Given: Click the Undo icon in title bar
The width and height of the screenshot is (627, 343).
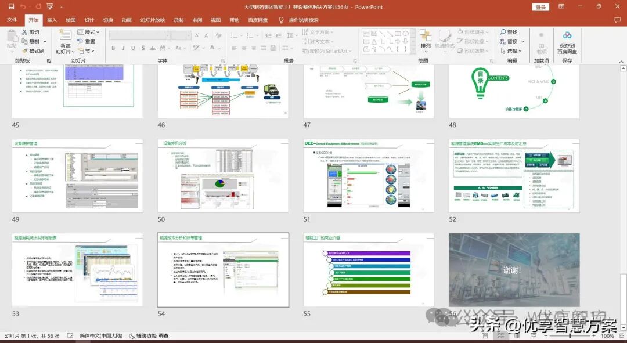Looking at the screenshot, I should coord(23,7).
